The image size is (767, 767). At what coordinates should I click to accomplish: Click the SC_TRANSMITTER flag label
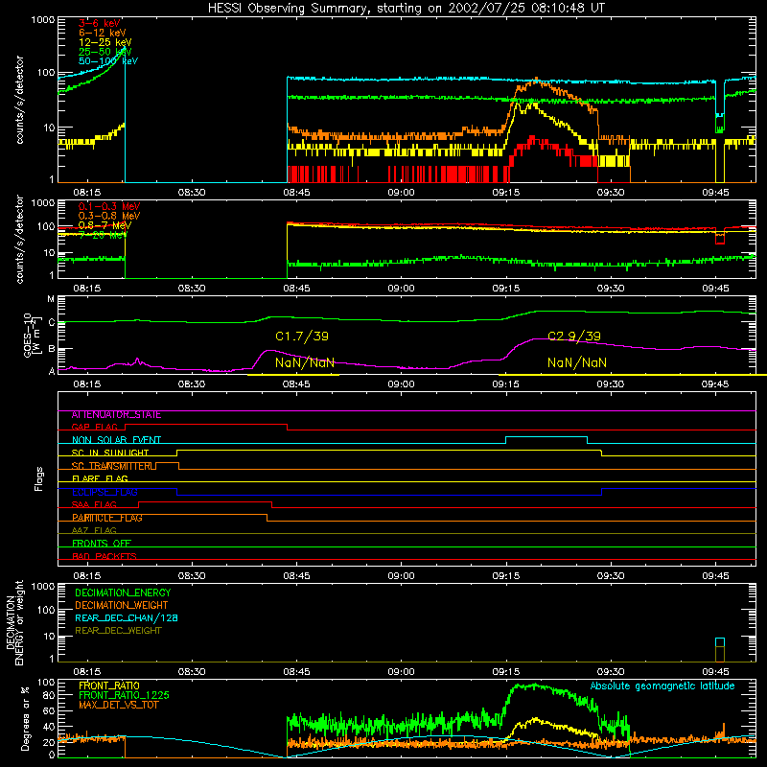(x=113, y=466)
